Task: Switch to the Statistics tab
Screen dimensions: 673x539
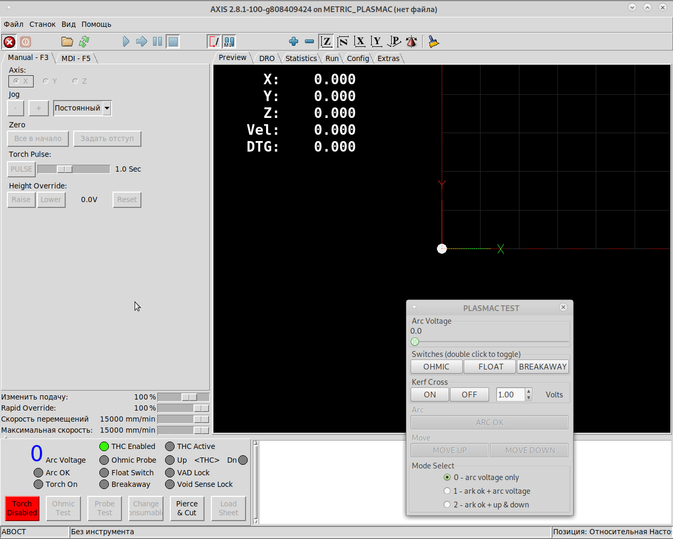Action: point(301,58)
